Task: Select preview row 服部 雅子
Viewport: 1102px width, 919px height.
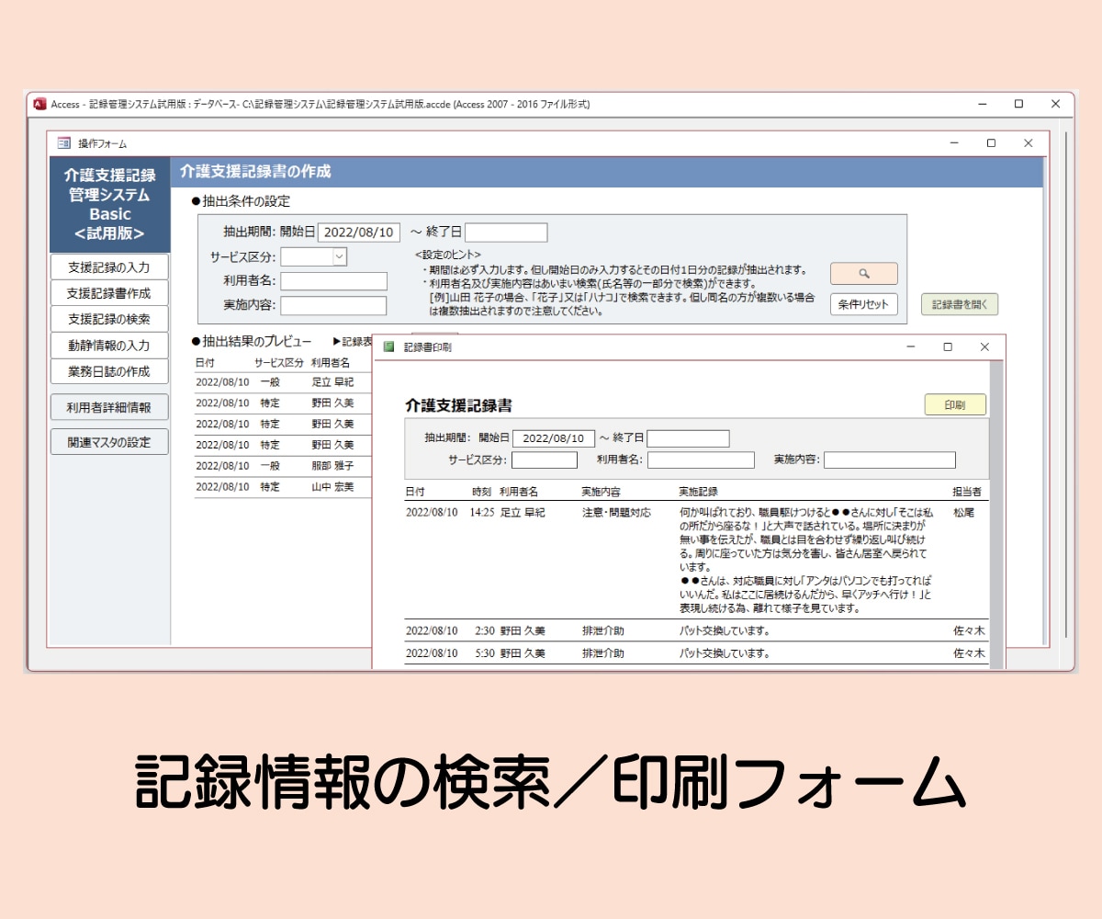Action: coord(283,466)
